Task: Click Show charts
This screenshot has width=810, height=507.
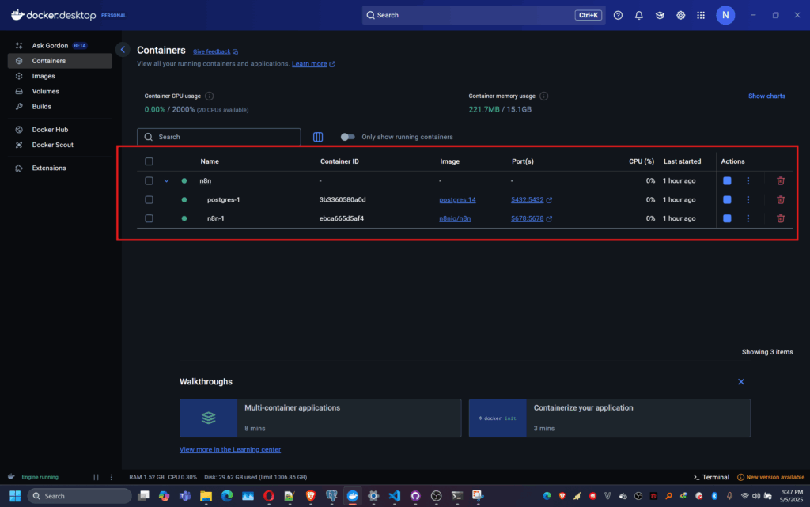Action: pyautogui.click(x=766, y=96)
